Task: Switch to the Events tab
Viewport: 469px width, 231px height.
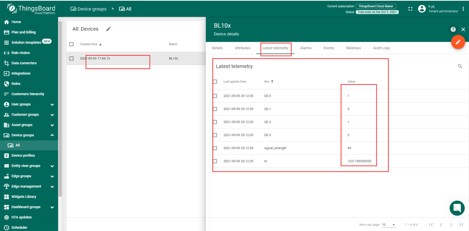Action: [x=329, y=48]
